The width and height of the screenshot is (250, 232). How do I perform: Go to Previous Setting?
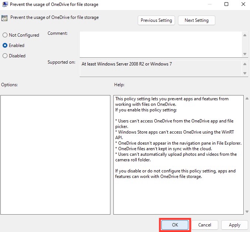click(156, 20)
